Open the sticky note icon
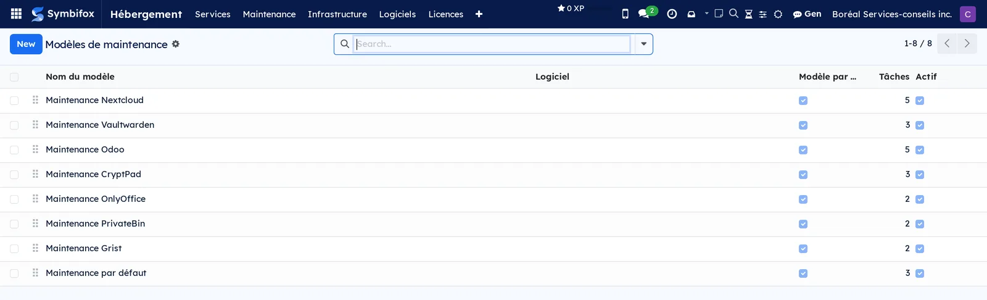 coord(719,13)
